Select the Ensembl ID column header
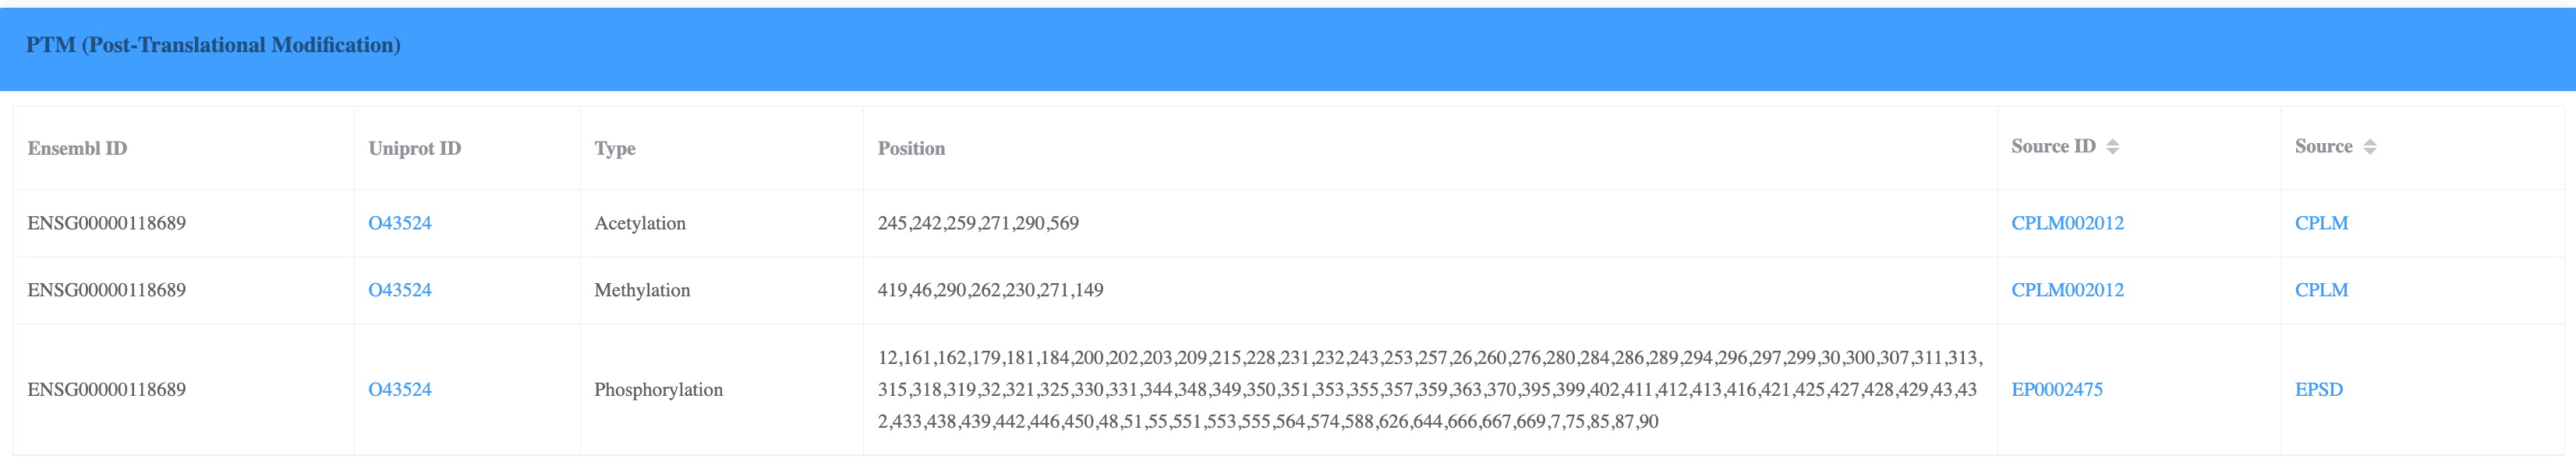 click(77, 149)
